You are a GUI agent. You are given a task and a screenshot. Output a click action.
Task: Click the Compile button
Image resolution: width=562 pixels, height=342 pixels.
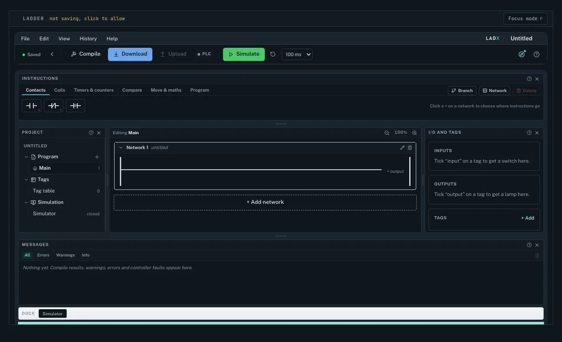86,54
